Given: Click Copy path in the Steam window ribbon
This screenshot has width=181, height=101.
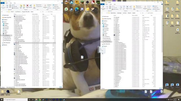Looking at the screenshot, I should (x=14, y=6).
